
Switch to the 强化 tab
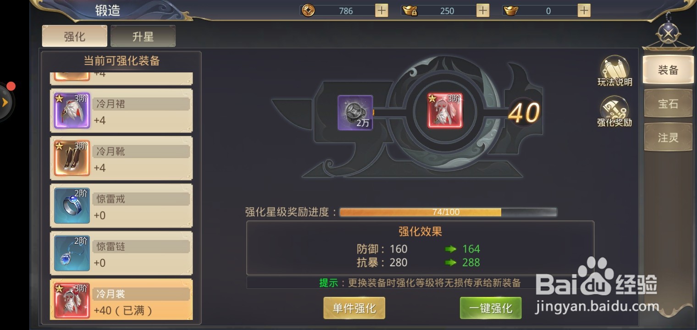coord(75,36)
